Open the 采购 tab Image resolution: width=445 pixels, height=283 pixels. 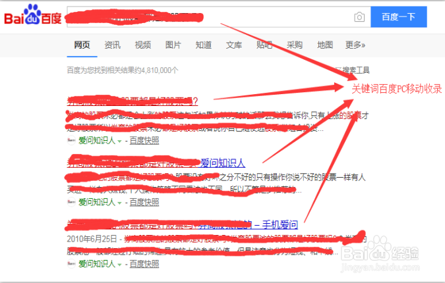click(295, 45)
